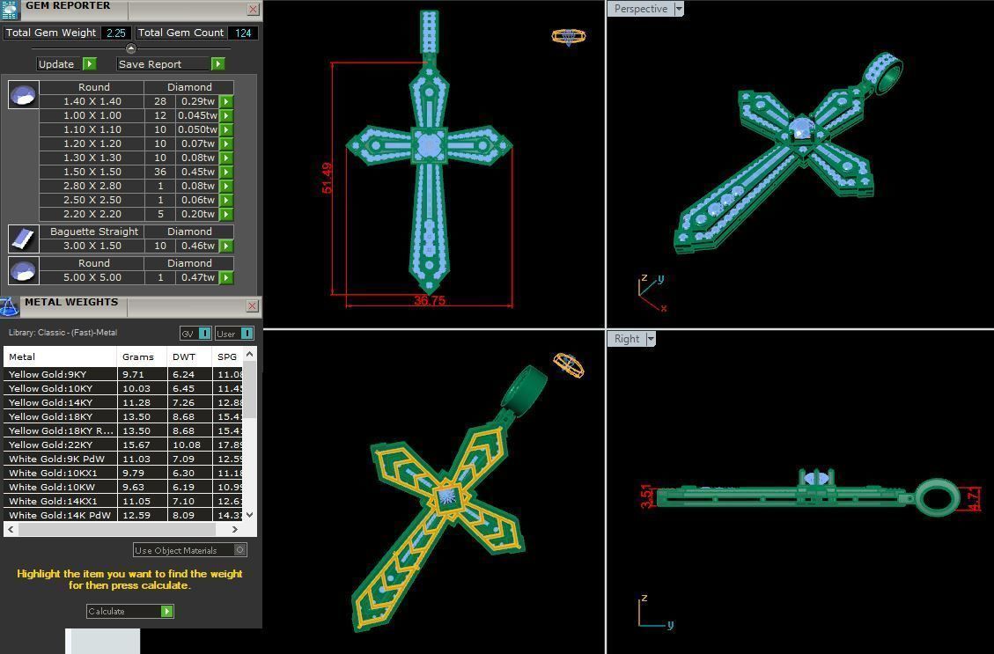Viewport: 994px width, 654px height.
Task: Open the Perspective viewport dropdown arrow
Action: click(x=679, y=9)
